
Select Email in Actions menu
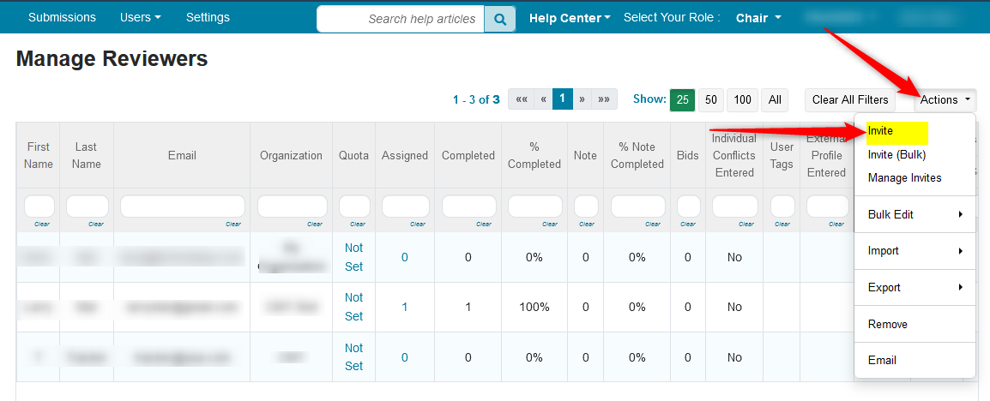882,361
